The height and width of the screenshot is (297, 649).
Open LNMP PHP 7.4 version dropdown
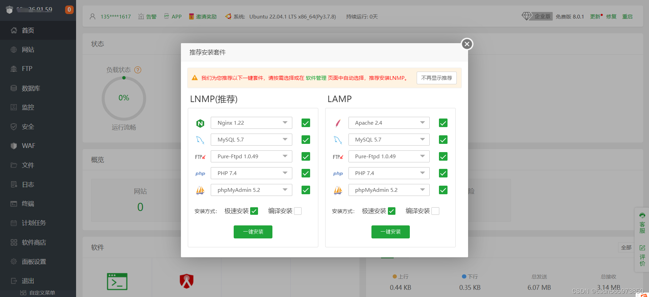coord(252,173)
